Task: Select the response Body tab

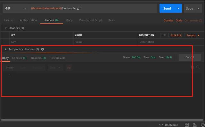Action: pyautogui.click(x=5, y=58)
